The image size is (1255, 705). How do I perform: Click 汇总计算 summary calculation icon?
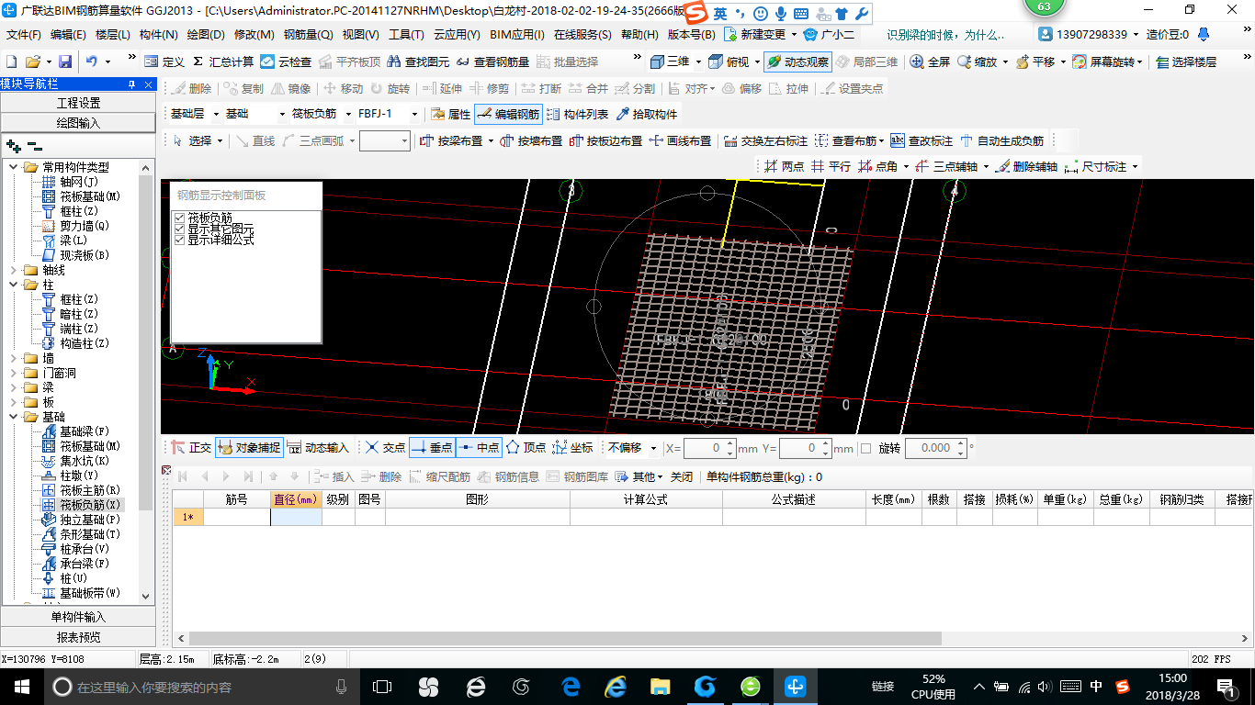[223, 62]
